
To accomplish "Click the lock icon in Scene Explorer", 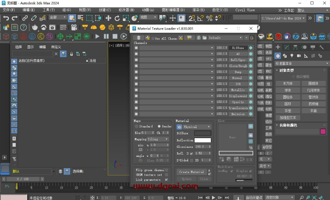I will (x=72, y=54).
